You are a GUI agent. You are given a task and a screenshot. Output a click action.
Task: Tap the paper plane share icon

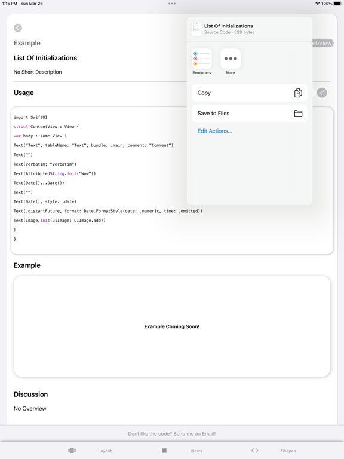322,93
